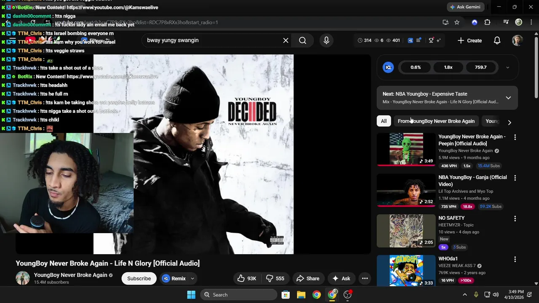This screenshot has width=539, height=303.
Task: Click the 0.6% metric pill
Action: (x=416, y=67)
